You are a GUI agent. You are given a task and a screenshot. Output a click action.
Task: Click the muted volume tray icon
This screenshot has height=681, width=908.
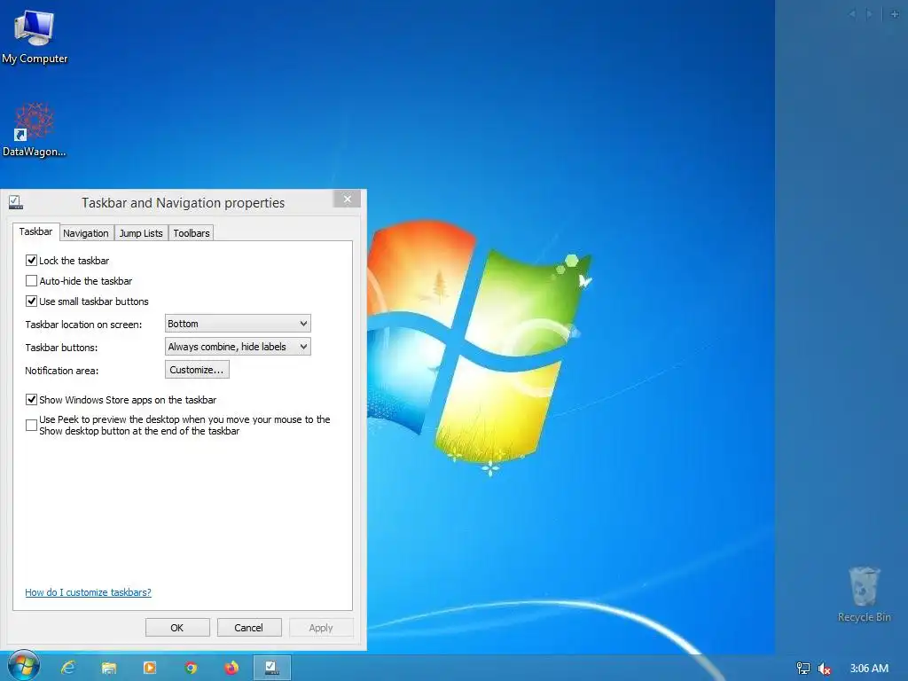824,669
